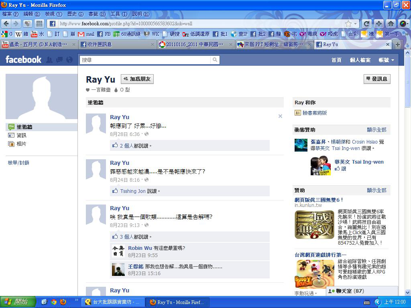
Task: Bookmark this page with the star icon
Action: (x=348, y=24)
